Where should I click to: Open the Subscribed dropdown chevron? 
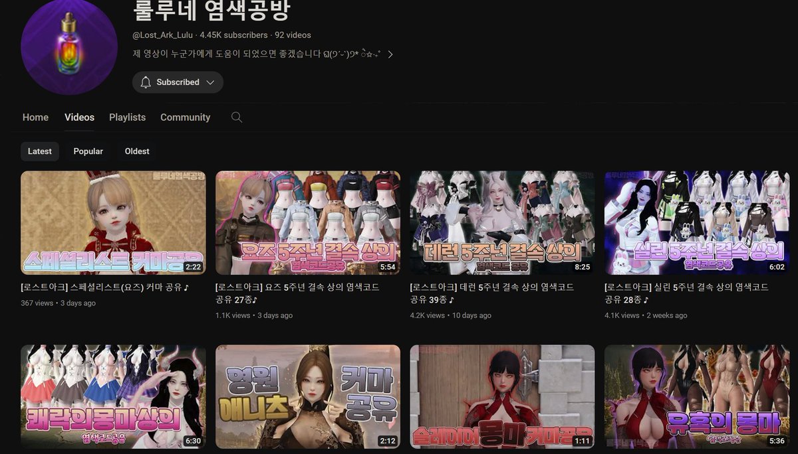210,82
